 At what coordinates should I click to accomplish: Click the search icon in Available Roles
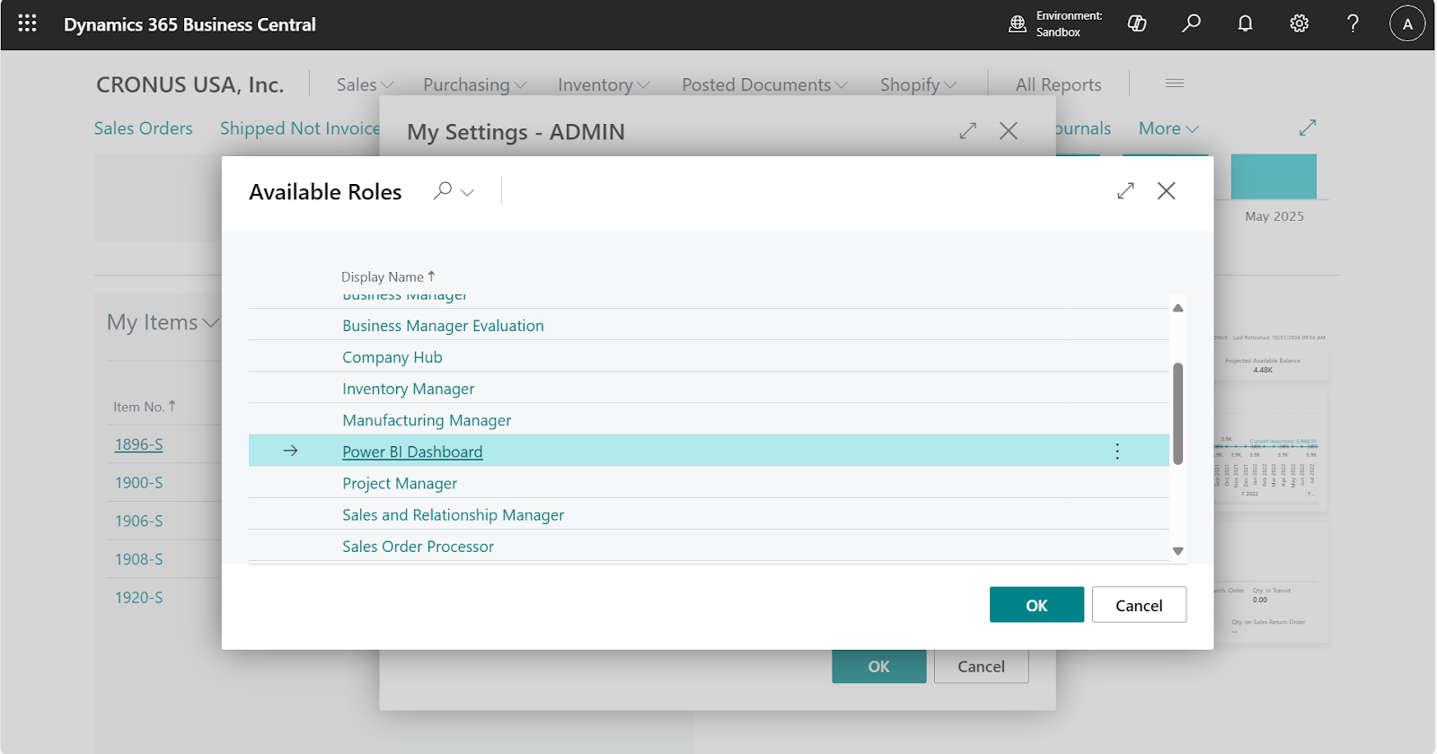[x=442, y=191]
